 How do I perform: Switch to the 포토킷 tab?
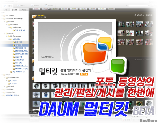[21, 5]
